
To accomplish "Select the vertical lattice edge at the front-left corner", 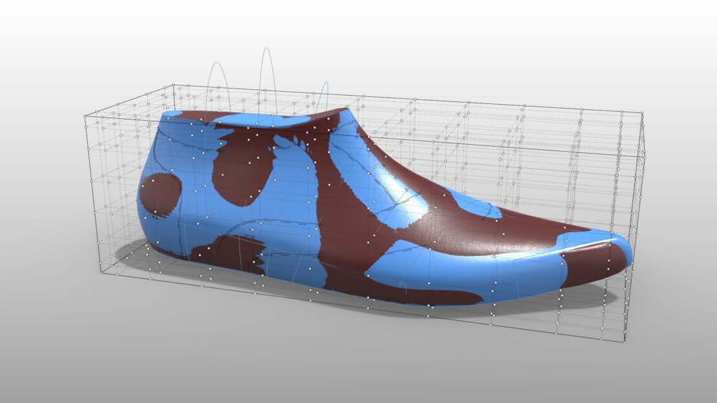I will point(92,194).
